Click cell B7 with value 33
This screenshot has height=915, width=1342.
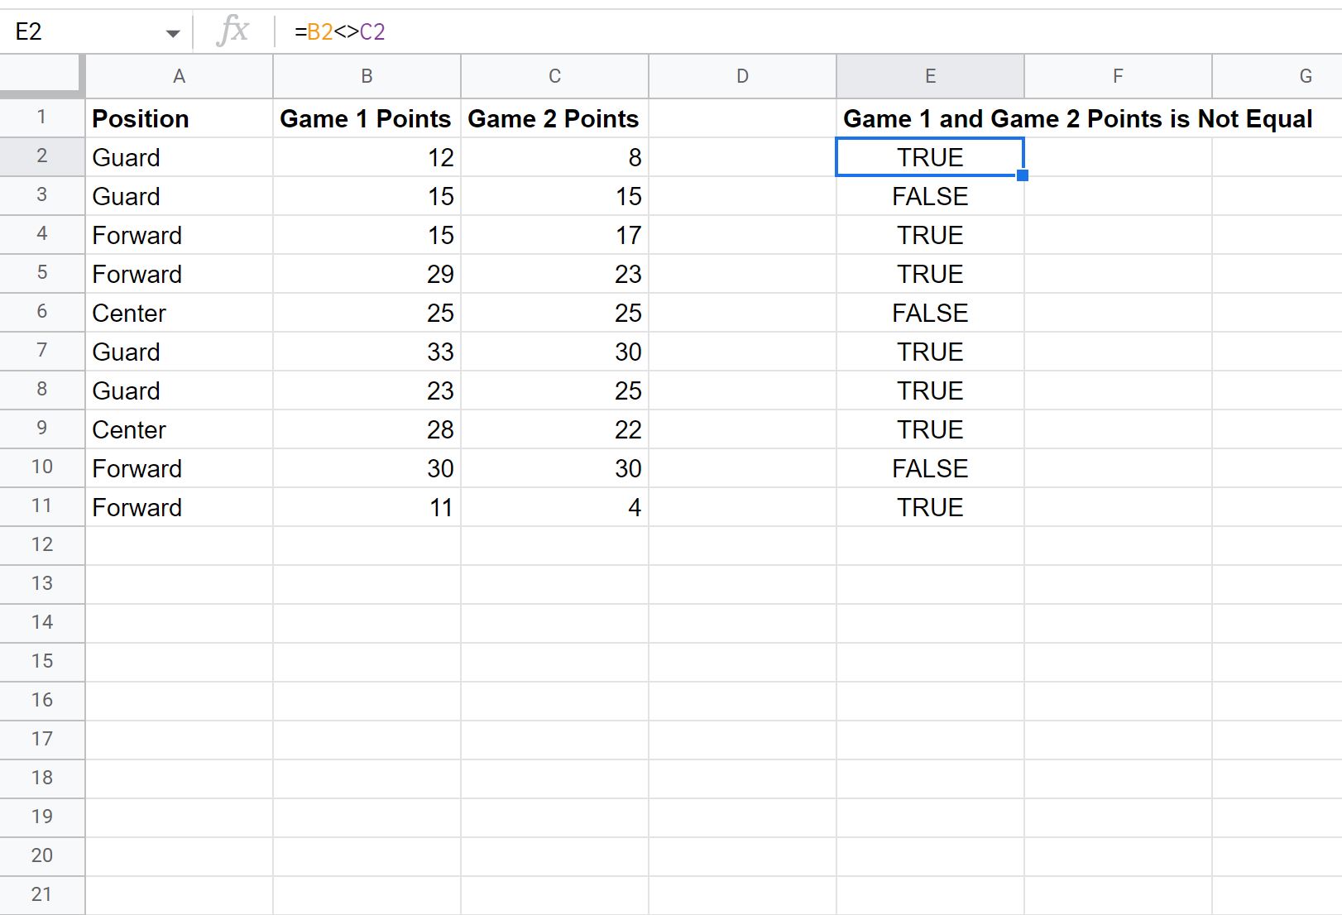click(367, 352)
